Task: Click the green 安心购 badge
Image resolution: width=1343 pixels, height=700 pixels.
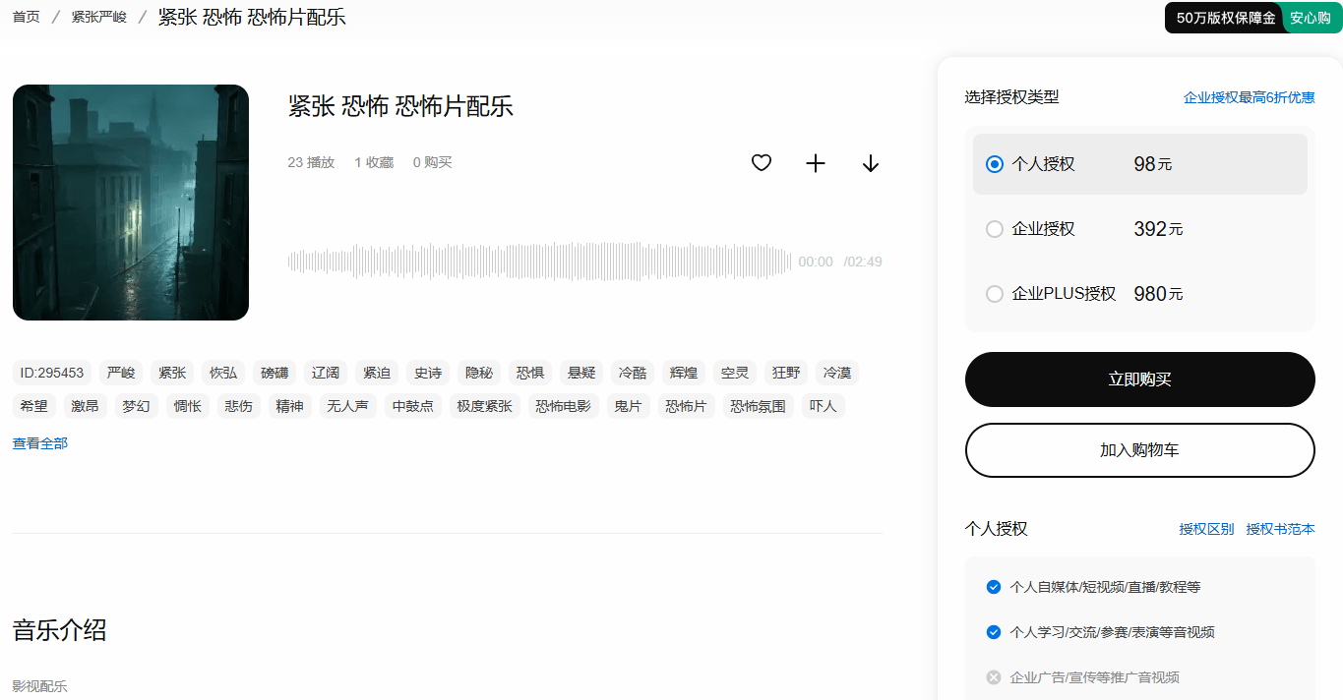Action: (x=1310, y=18)
